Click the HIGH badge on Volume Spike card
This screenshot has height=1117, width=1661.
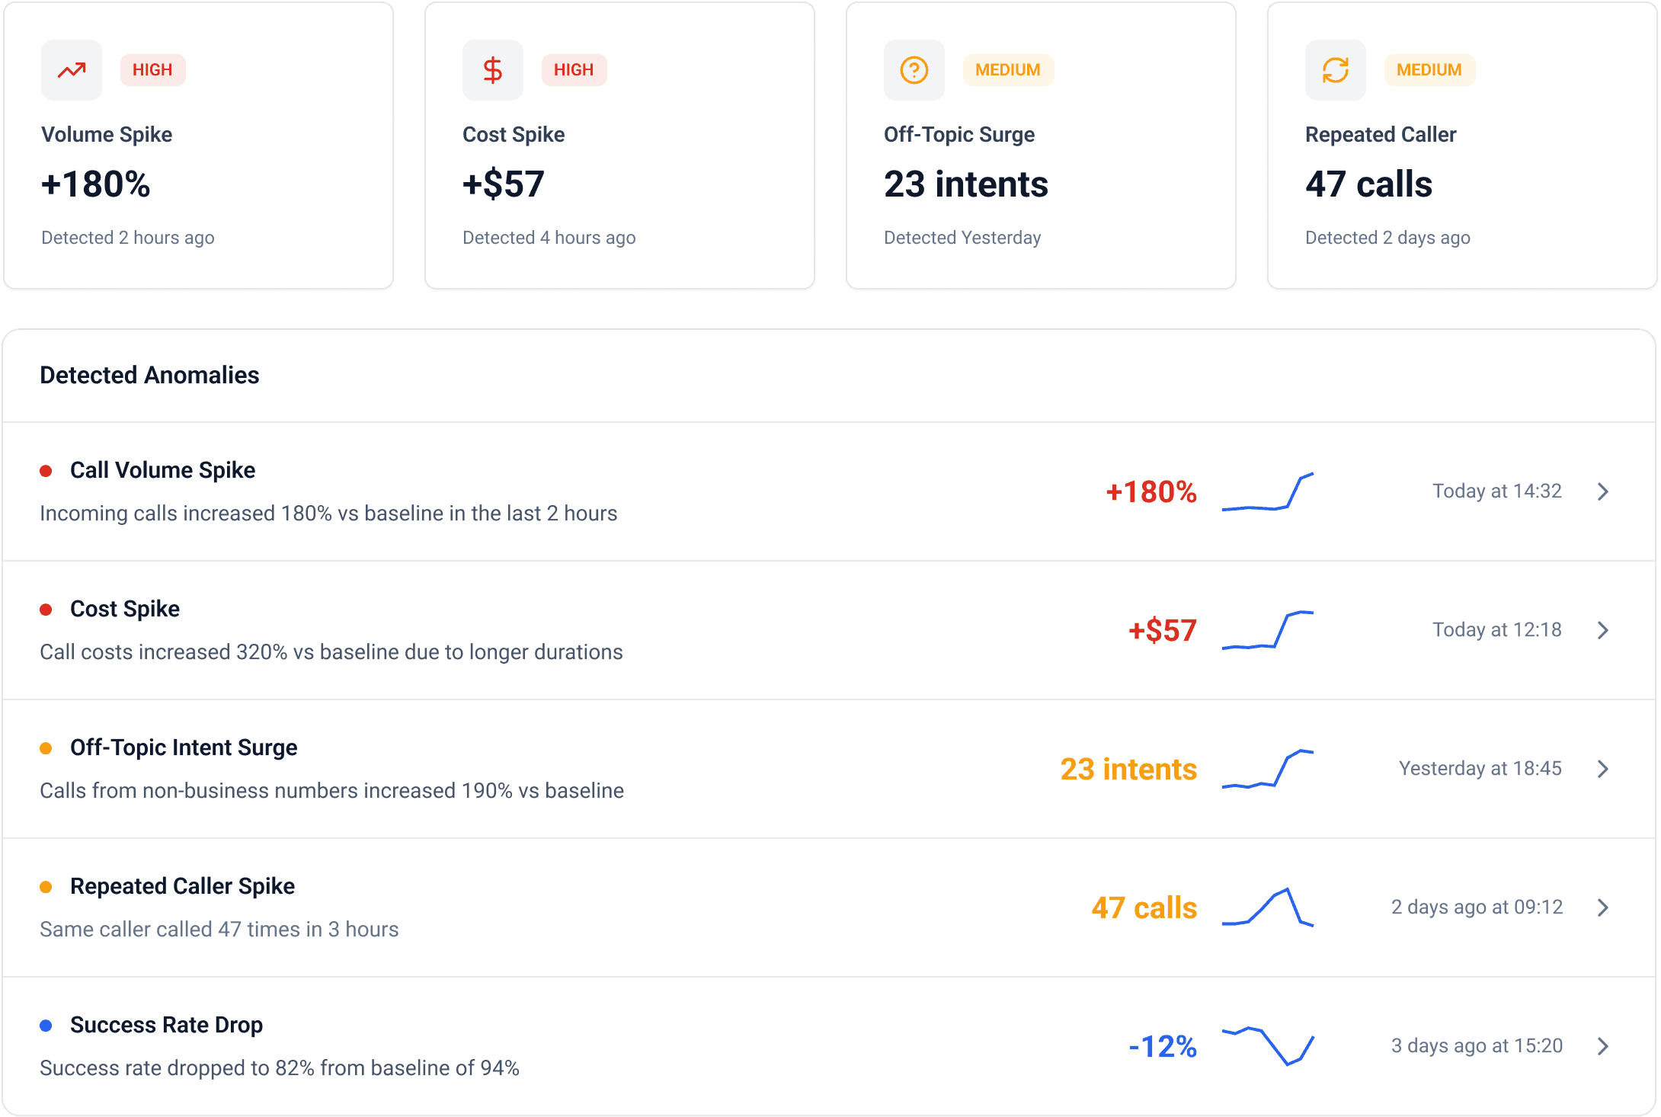[152, 69]
